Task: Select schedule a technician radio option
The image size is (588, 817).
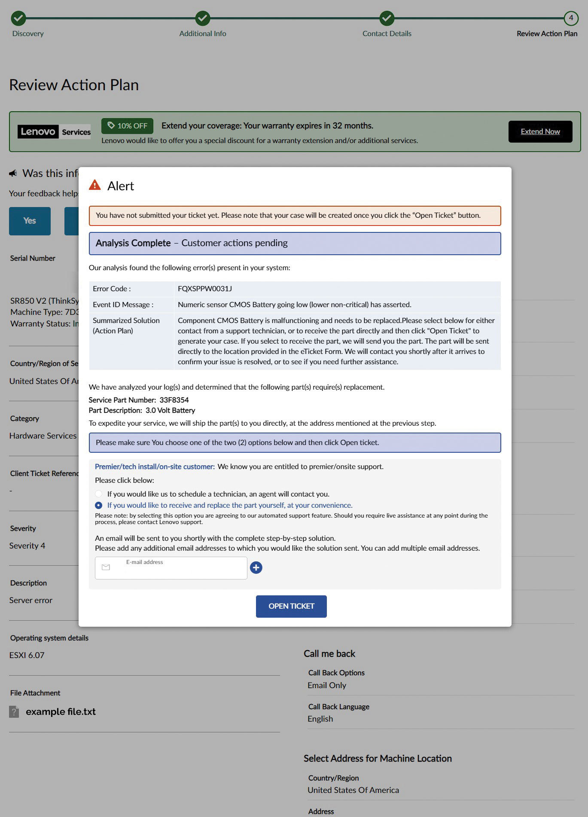Action: pyautogui.click(x=99, y=494)
